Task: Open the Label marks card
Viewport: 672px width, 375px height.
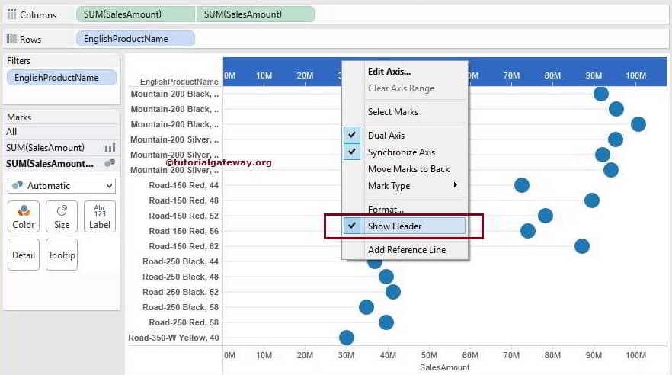Action: (x=100, y=216)
